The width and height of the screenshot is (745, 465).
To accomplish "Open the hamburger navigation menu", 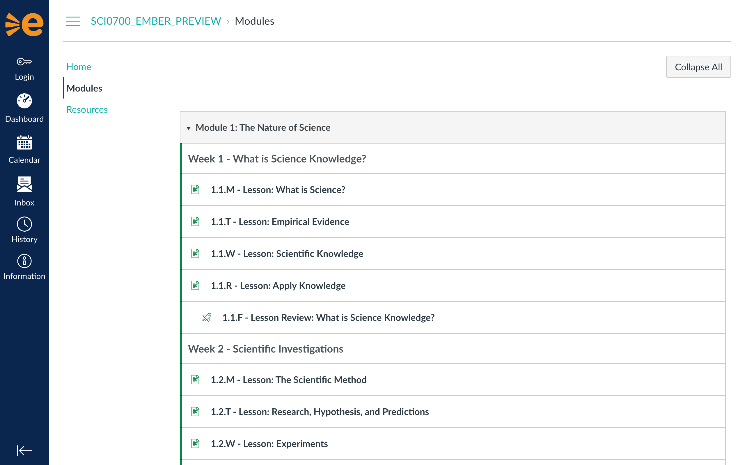I will click(73, 21).
